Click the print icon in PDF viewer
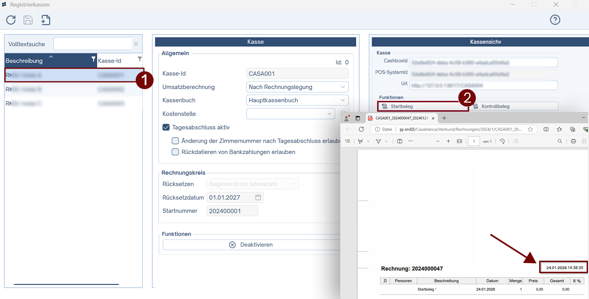Image resolution: width=589 pixels, height=299 pixels. pos(573,141)
